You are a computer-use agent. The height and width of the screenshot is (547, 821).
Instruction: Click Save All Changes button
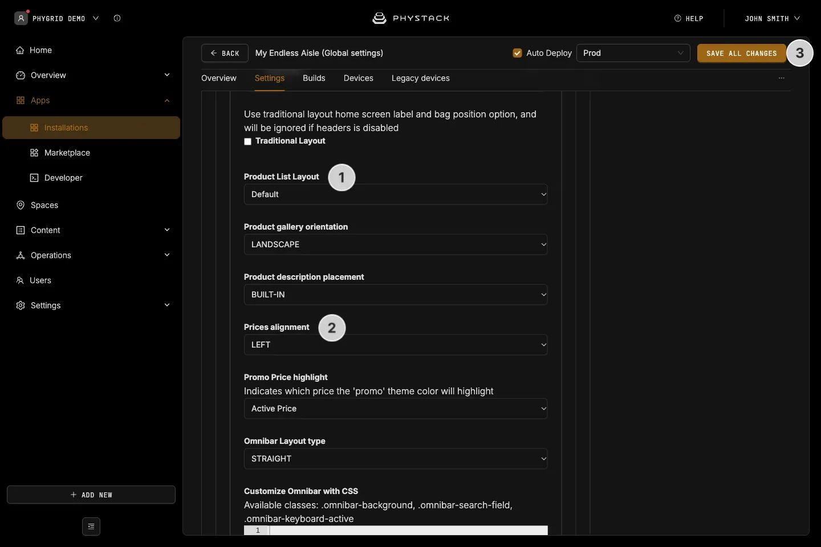click(742, 53)
